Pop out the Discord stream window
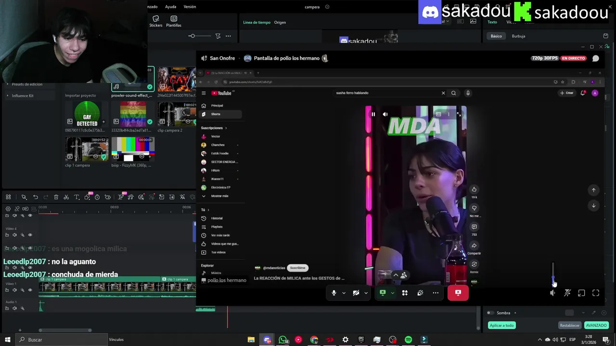The height and width of the screenshot is (346, 616). [581, 293]
